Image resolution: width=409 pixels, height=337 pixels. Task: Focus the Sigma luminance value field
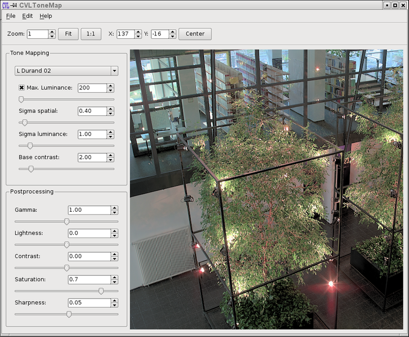click(x=92, y=134)
